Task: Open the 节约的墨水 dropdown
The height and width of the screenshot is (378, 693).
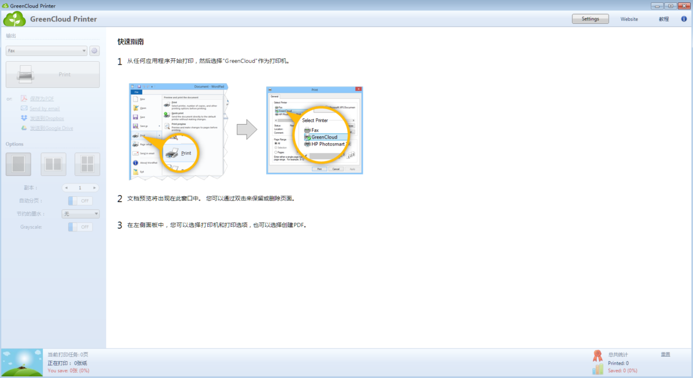Action: 81,214
